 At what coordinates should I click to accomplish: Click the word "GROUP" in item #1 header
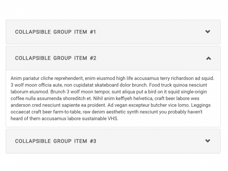click(x=62, y=32)
